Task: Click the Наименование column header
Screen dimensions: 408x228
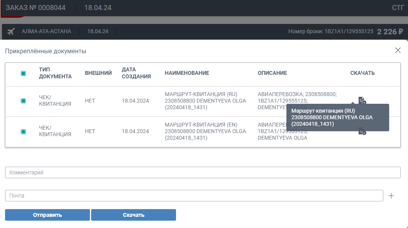Action: point(187,73)
